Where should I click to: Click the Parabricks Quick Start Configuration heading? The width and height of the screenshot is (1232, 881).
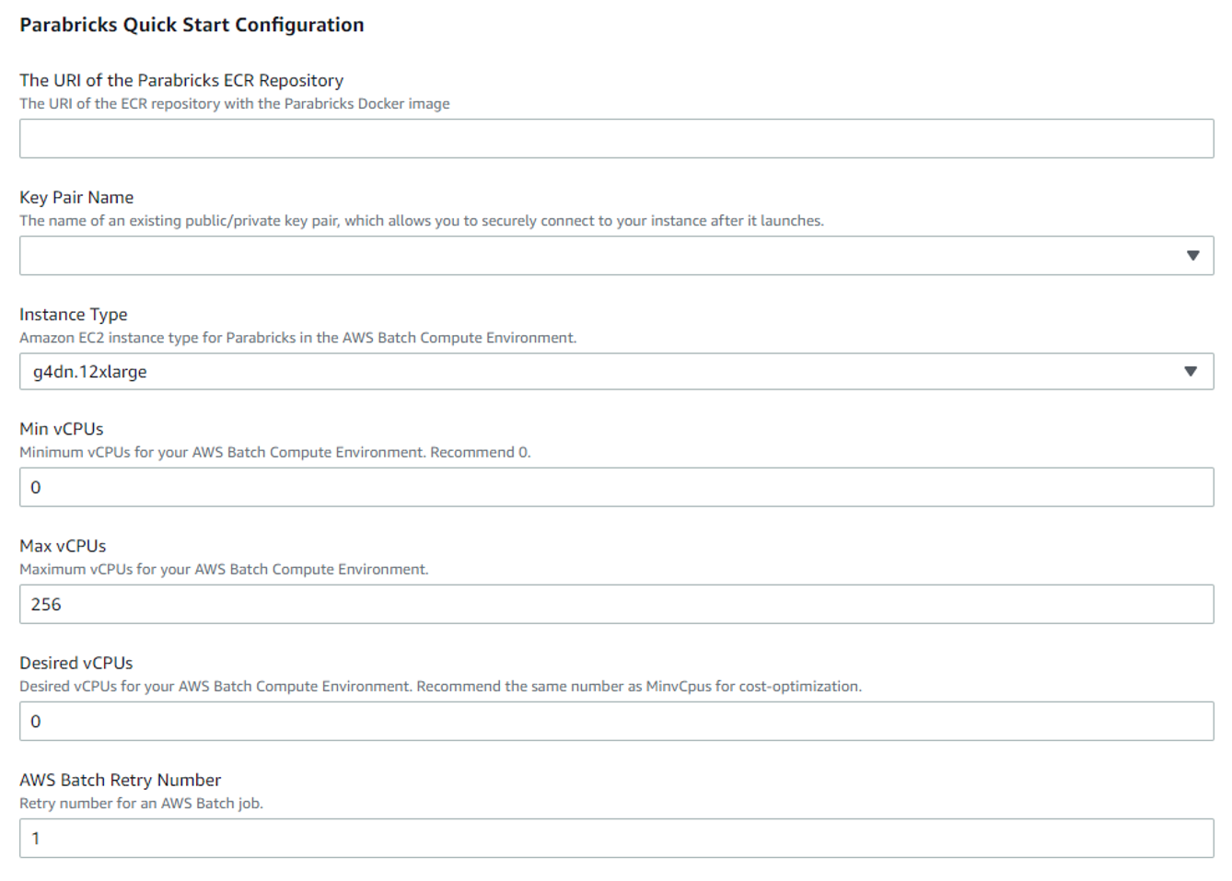coord(191,25)
